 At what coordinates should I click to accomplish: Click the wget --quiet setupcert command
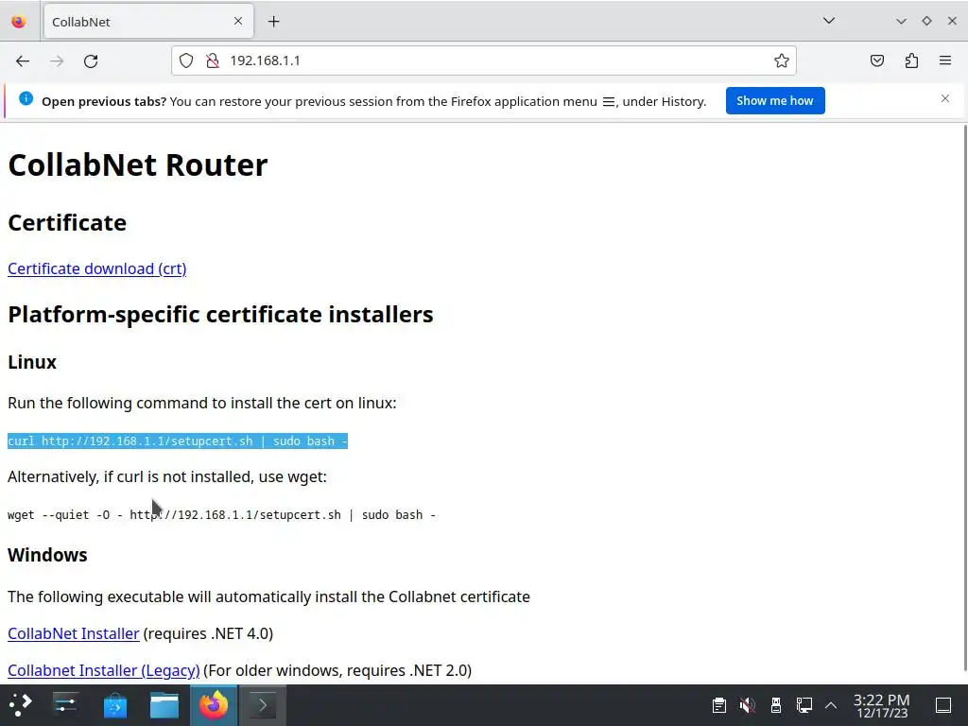tap(221, 515)
